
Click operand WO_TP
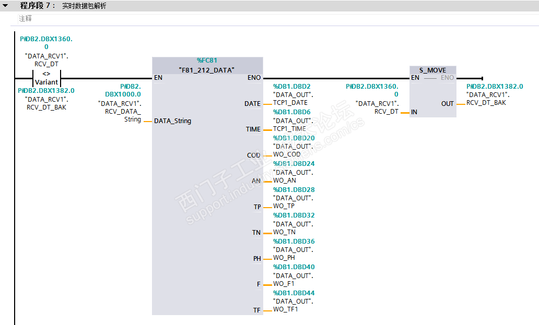[284, 206]
